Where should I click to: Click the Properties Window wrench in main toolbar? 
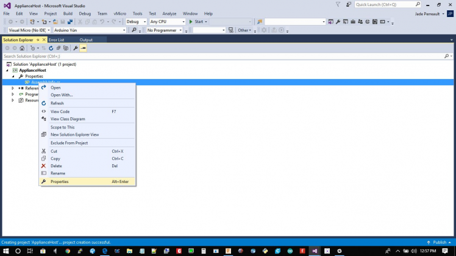(338, 22)
